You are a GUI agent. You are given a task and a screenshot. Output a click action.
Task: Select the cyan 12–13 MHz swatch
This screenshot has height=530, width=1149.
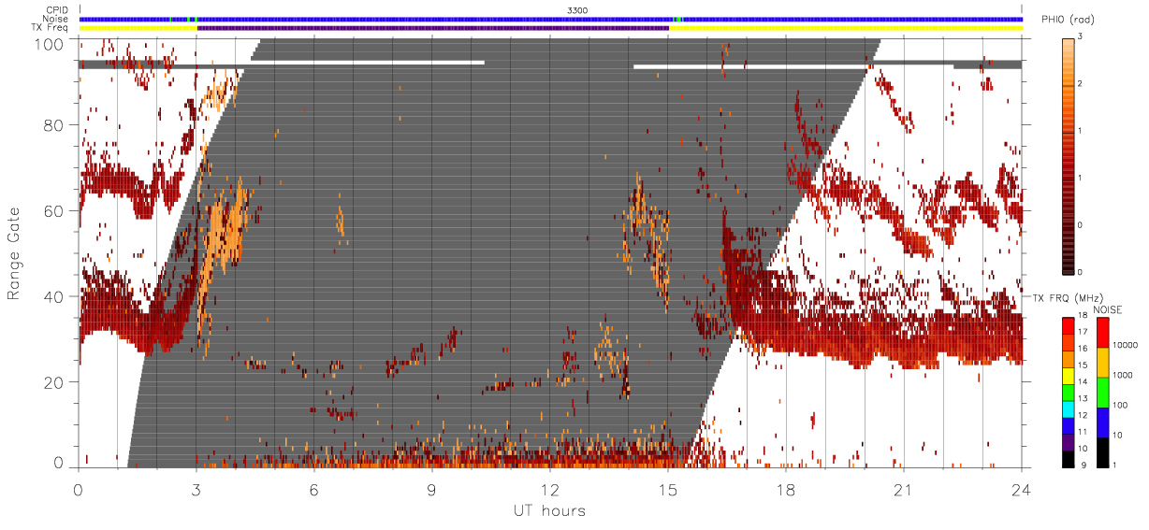[x=1069, y=408]
